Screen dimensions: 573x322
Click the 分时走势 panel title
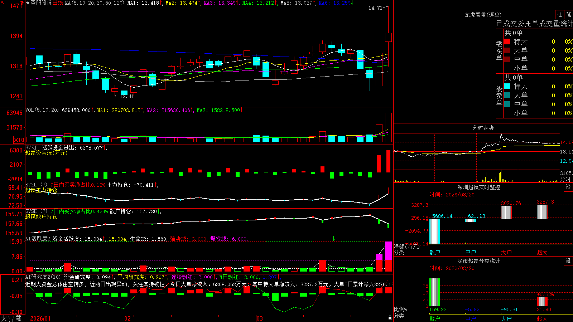[483, 128]
